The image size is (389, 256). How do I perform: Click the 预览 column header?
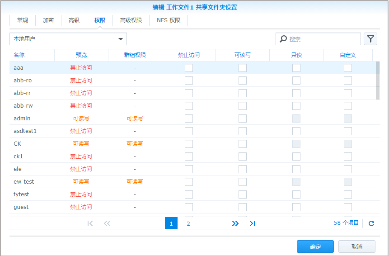pyautogui.click(x=81, y=55)
